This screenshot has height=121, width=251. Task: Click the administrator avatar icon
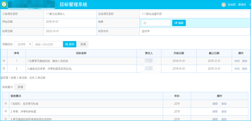coord(224,5)
